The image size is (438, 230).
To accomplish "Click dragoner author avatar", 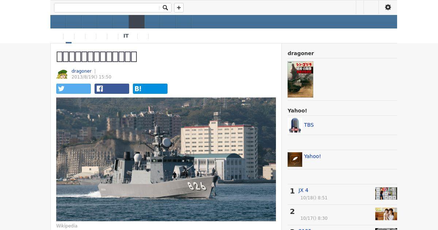I will pyautogui.click(x=62, y=74).
